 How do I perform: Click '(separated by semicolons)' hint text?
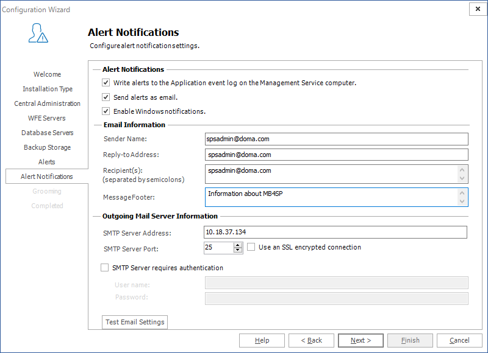pos(143,180)
